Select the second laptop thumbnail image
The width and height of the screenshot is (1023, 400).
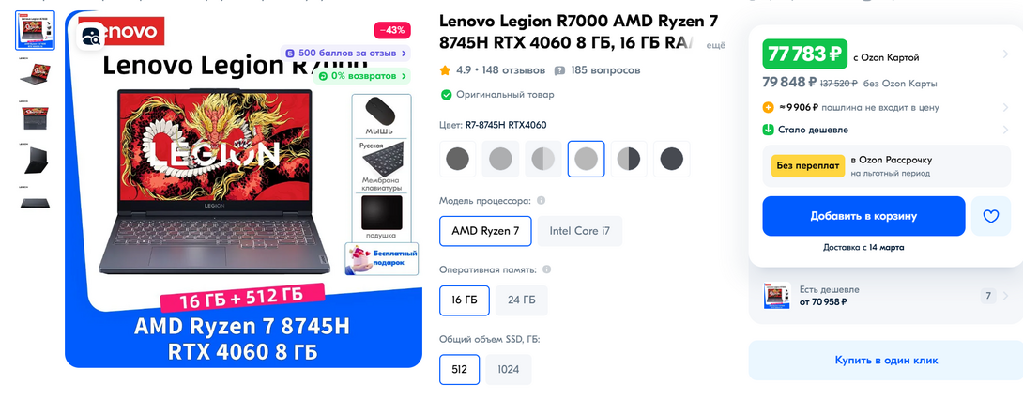tap(36, 72)
